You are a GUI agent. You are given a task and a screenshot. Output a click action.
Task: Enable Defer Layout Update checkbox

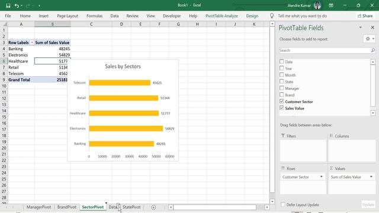point(283,205)
